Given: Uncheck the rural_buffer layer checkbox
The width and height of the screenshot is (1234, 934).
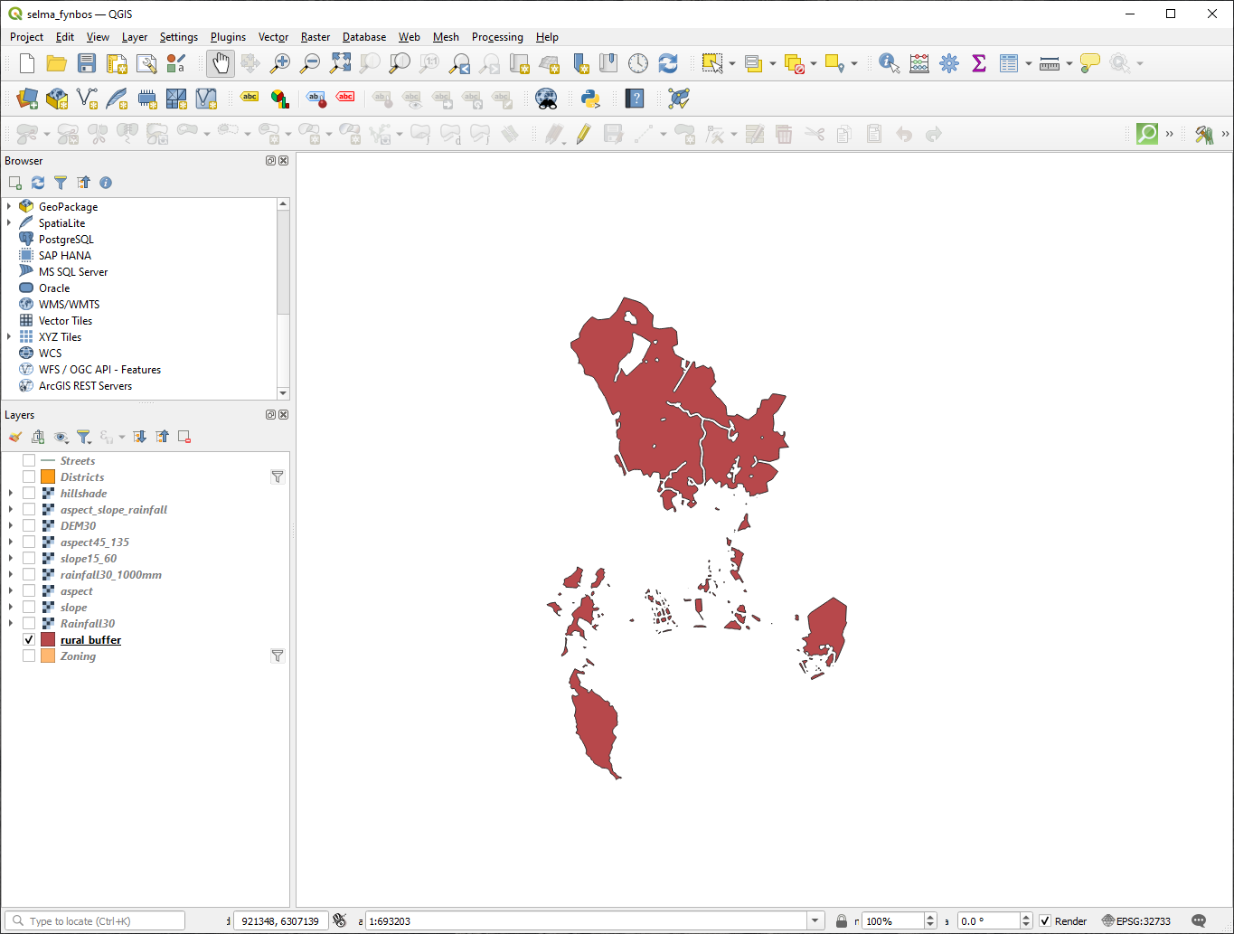Looking at the screenshot, I should pos(29,640).
